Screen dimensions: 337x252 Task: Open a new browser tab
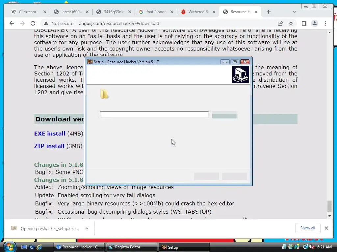click(x=269, y=12)
